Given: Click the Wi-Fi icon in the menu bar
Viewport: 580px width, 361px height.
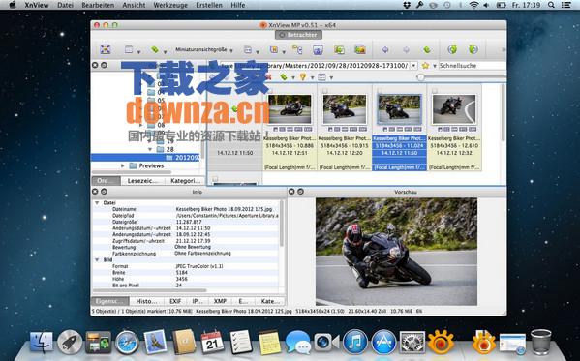Looking at the screenshot, I should [x=473, y=5].
